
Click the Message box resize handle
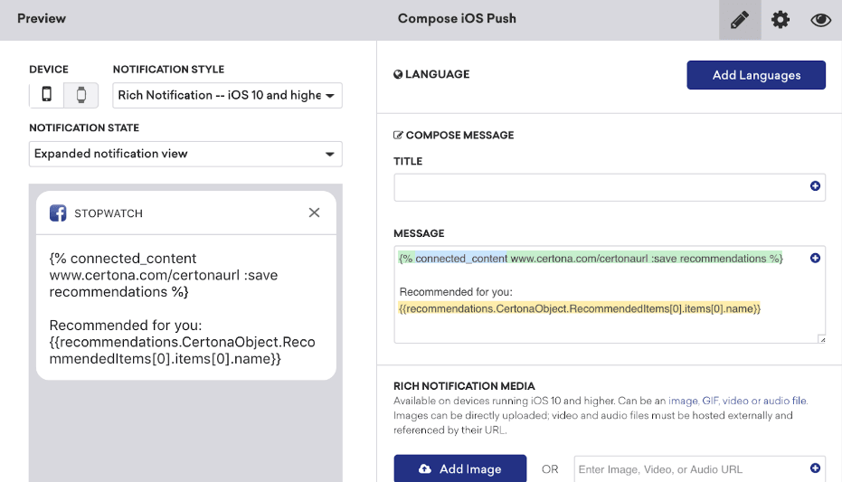tap(821, 339)
